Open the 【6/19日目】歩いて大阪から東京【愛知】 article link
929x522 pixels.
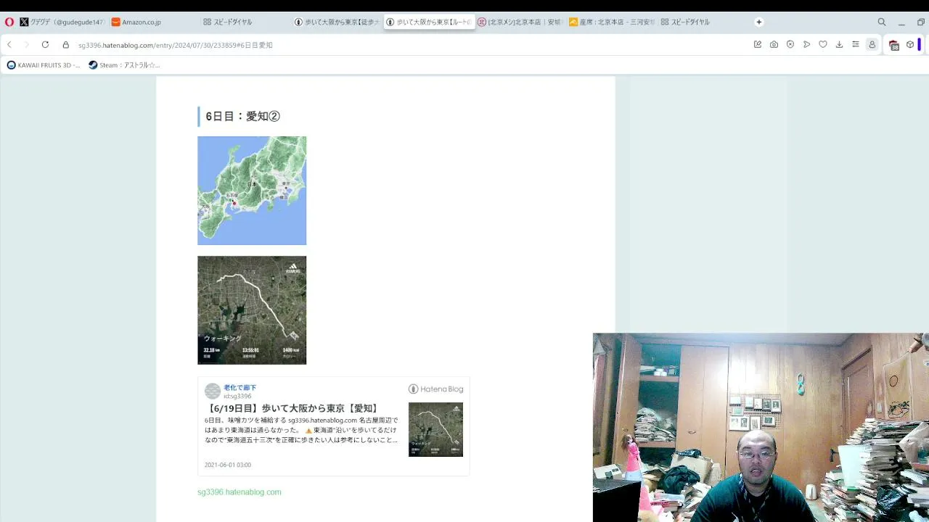click(292, 408)
